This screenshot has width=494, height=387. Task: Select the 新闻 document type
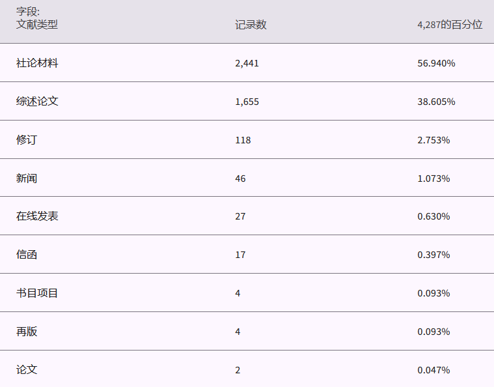click(x=27, y=179)
